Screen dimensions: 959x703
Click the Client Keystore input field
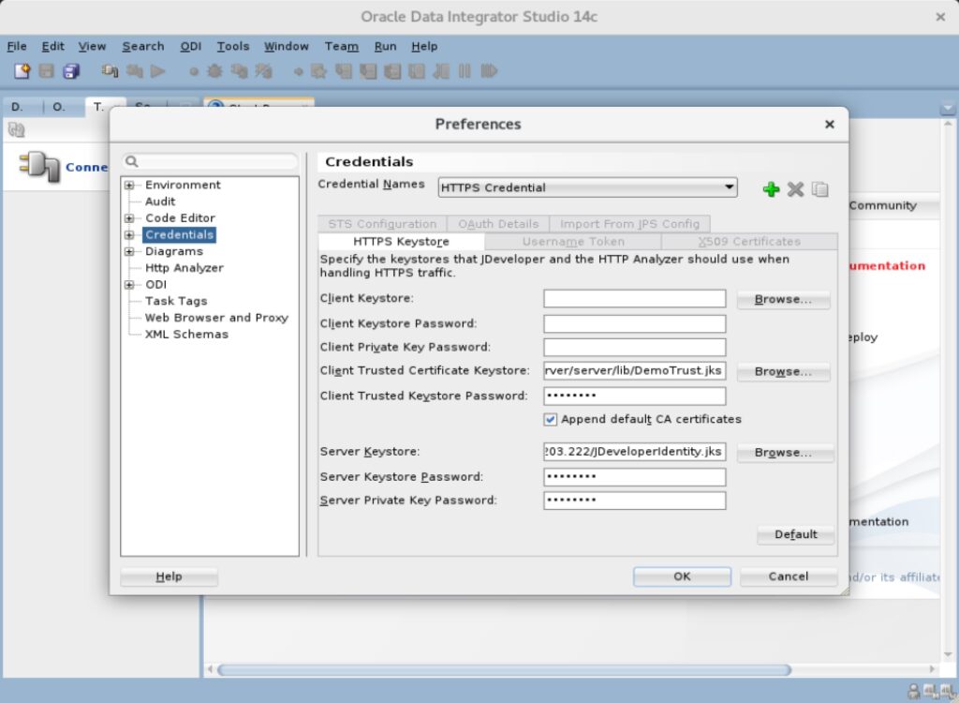pyautogui.click(x=635, y=299)
